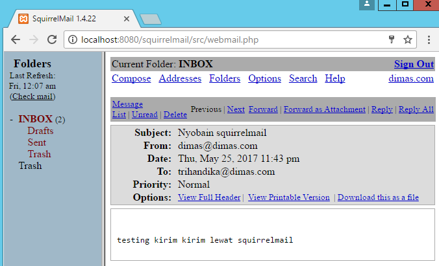Open Chrome three-dot menu

pos(429,39)
